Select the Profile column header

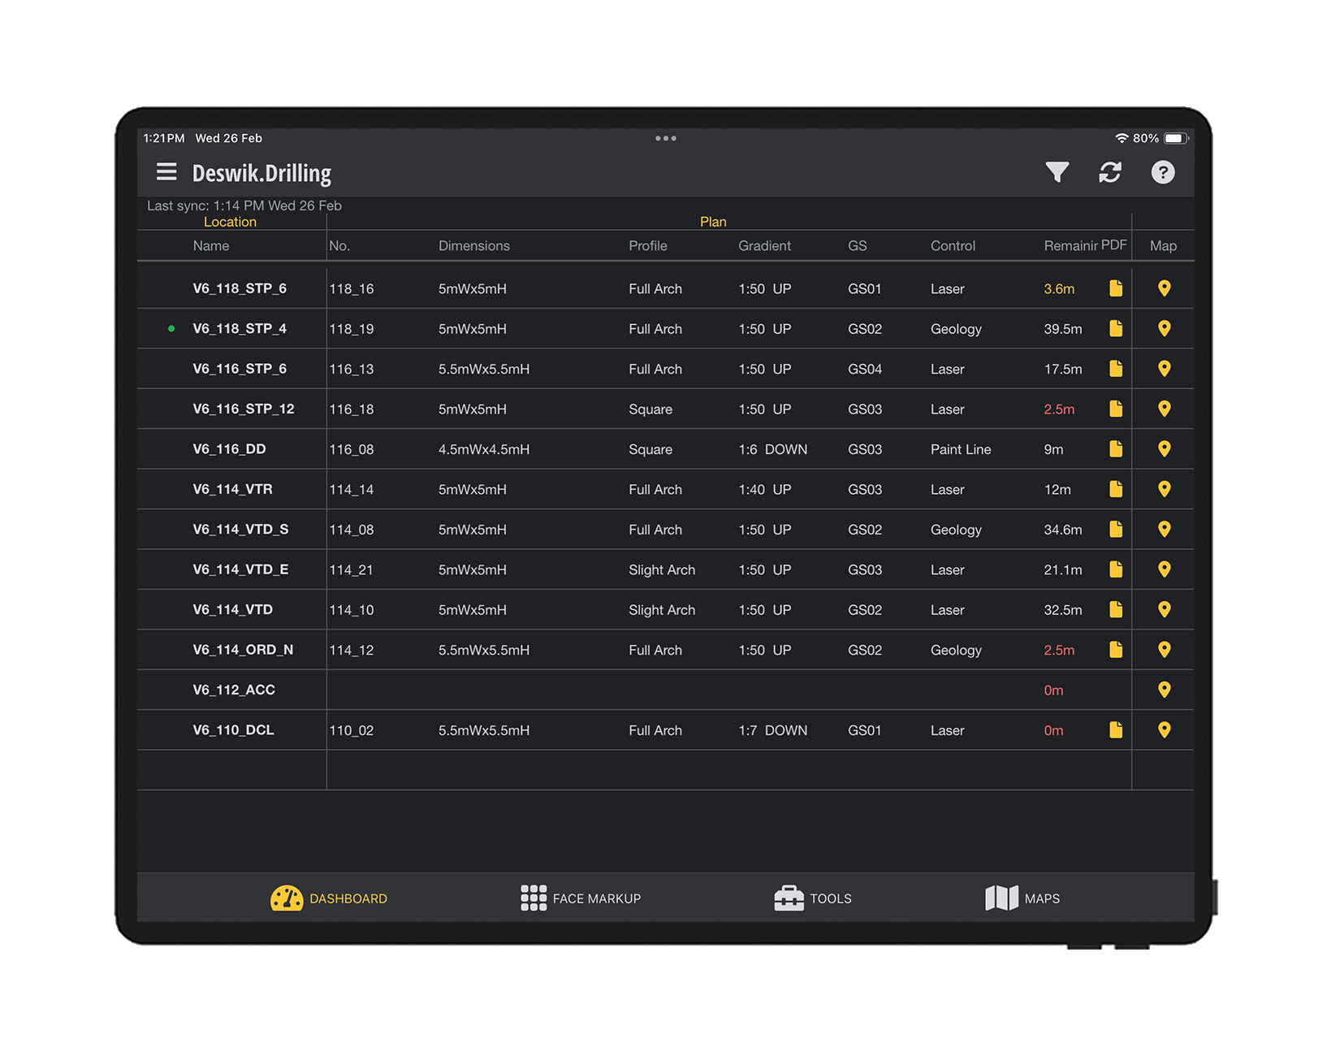[x=648, y=246]
